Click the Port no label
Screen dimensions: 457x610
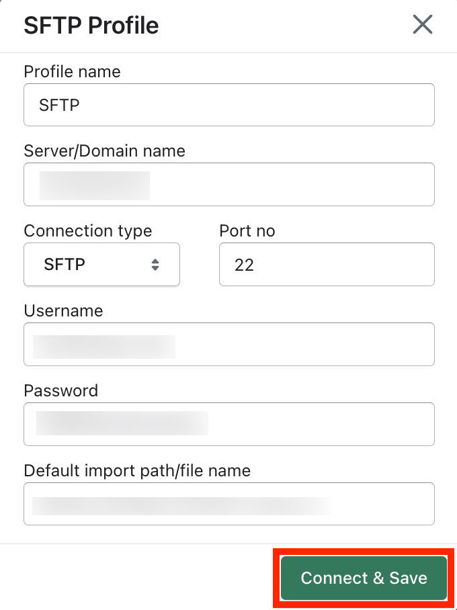[x=247, y=230]
